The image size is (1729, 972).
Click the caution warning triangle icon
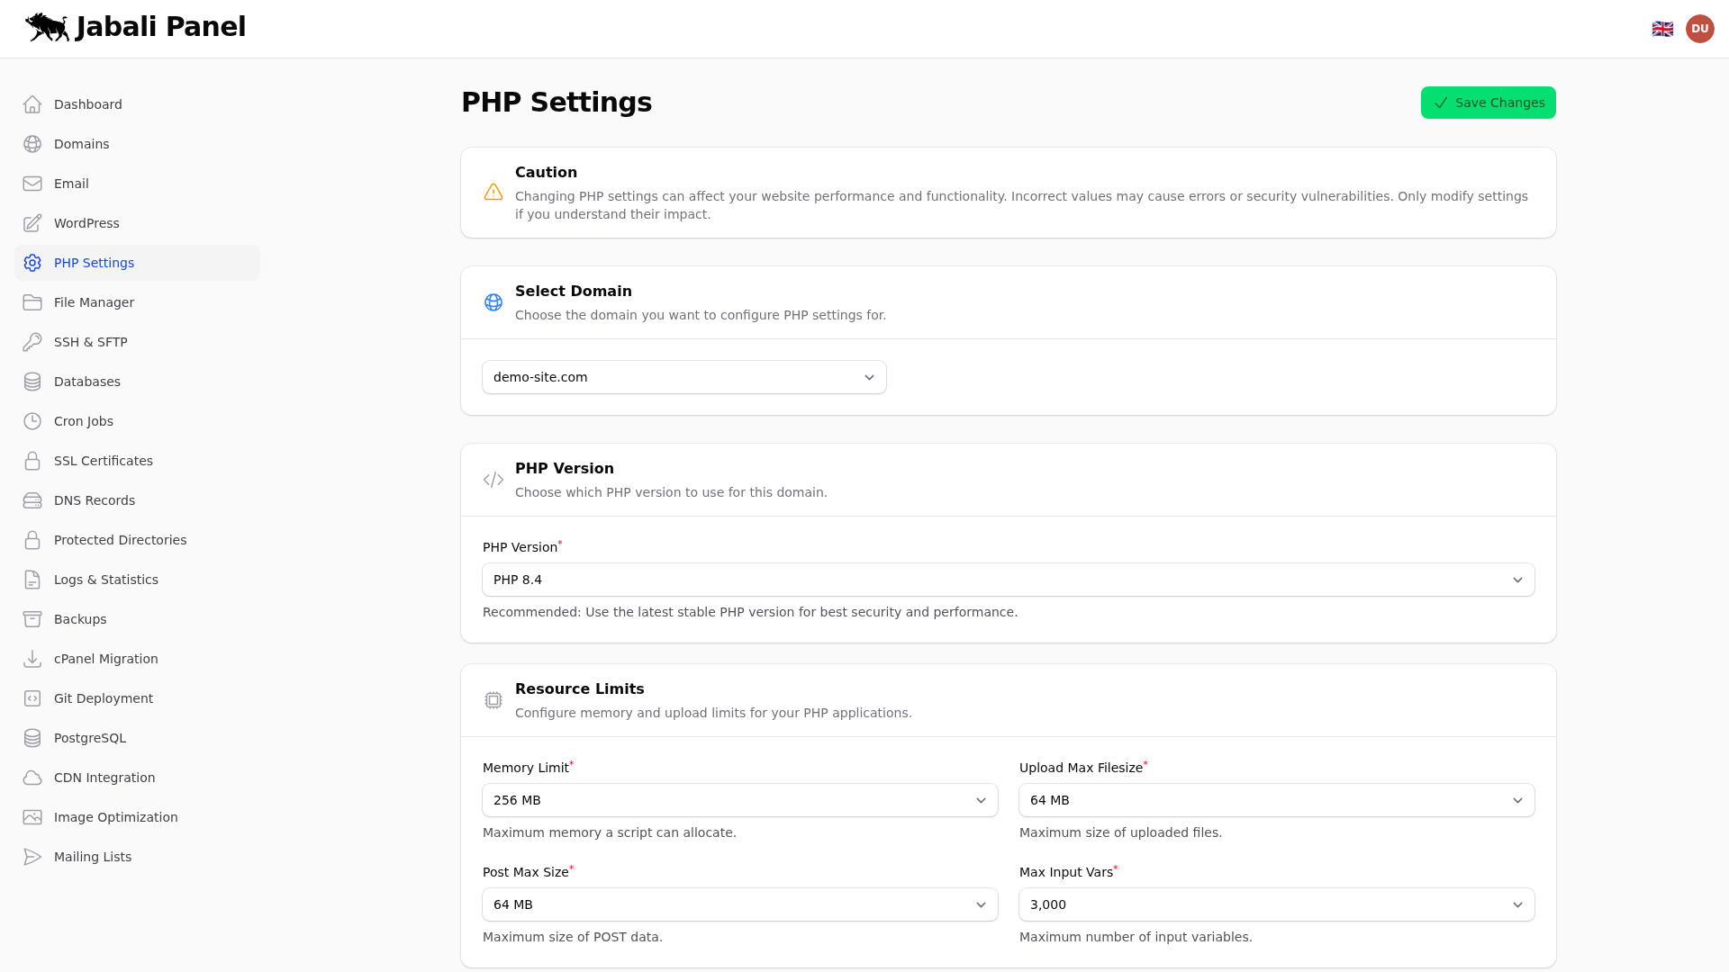[x=493, y=192]
